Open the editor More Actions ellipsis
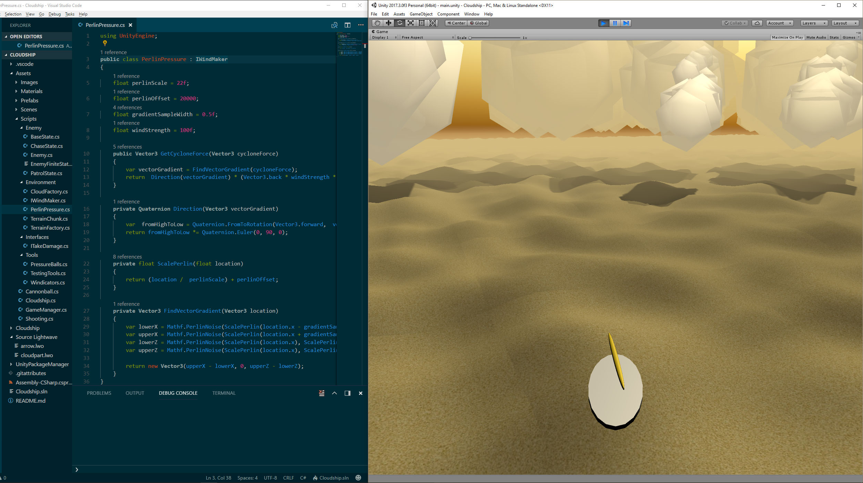 [x=361, y=25]
